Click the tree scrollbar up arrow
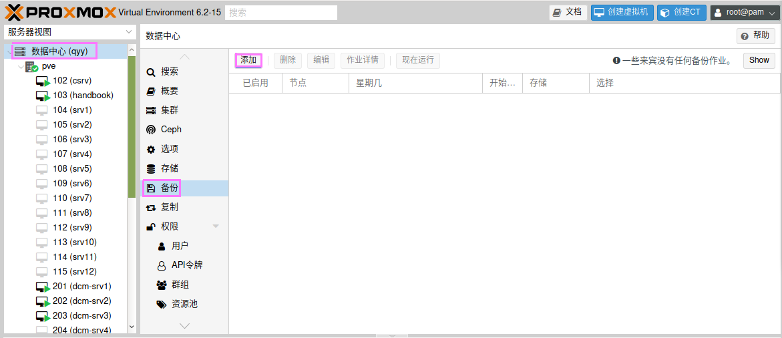The width and height of the screenshot is (782, 338). tap(132, 50)
